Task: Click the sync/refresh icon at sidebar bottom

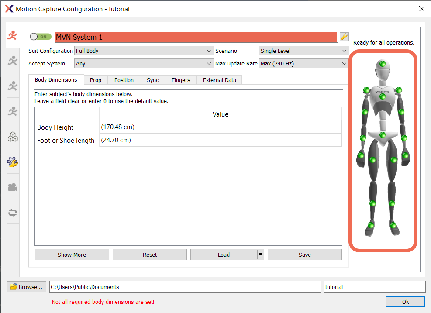Action: click(x=13, y=213)
